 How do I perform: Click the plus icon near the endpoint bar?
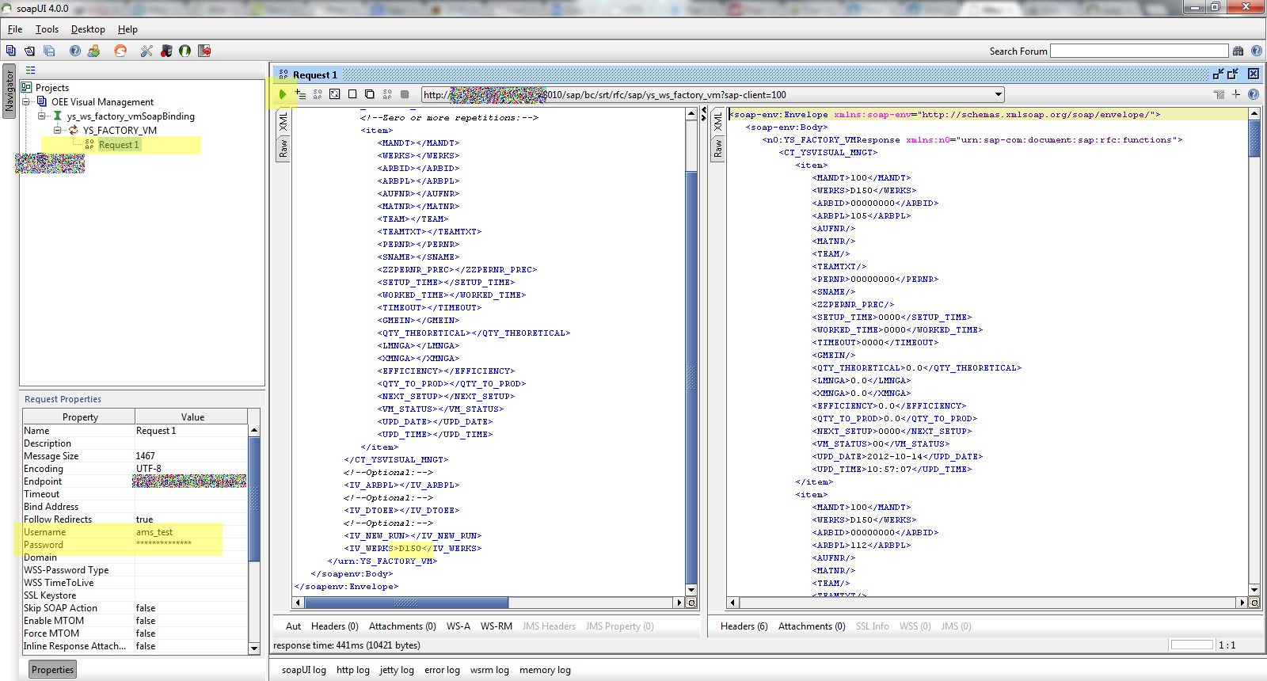click(1236, 94)
